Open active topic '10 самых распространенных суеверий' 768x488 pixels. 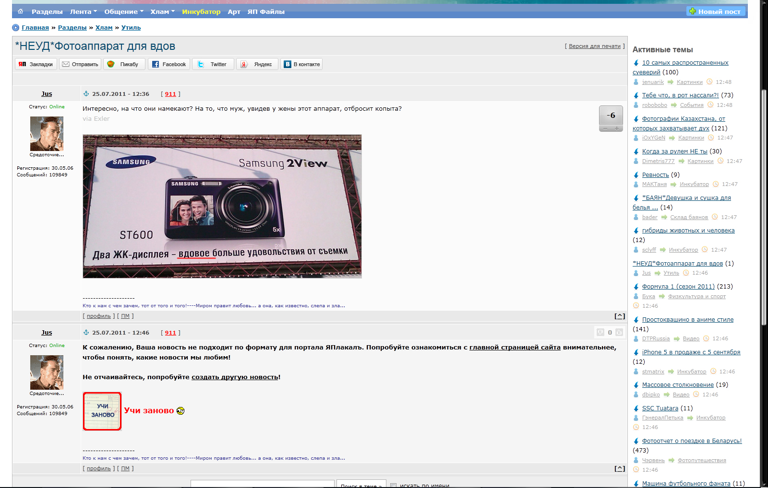681,68
